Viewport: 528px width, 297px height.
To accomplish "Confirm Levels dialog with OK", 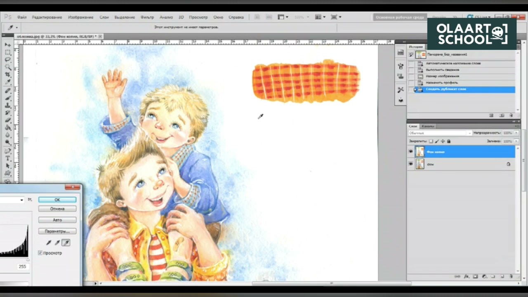I will click(57, 200).
